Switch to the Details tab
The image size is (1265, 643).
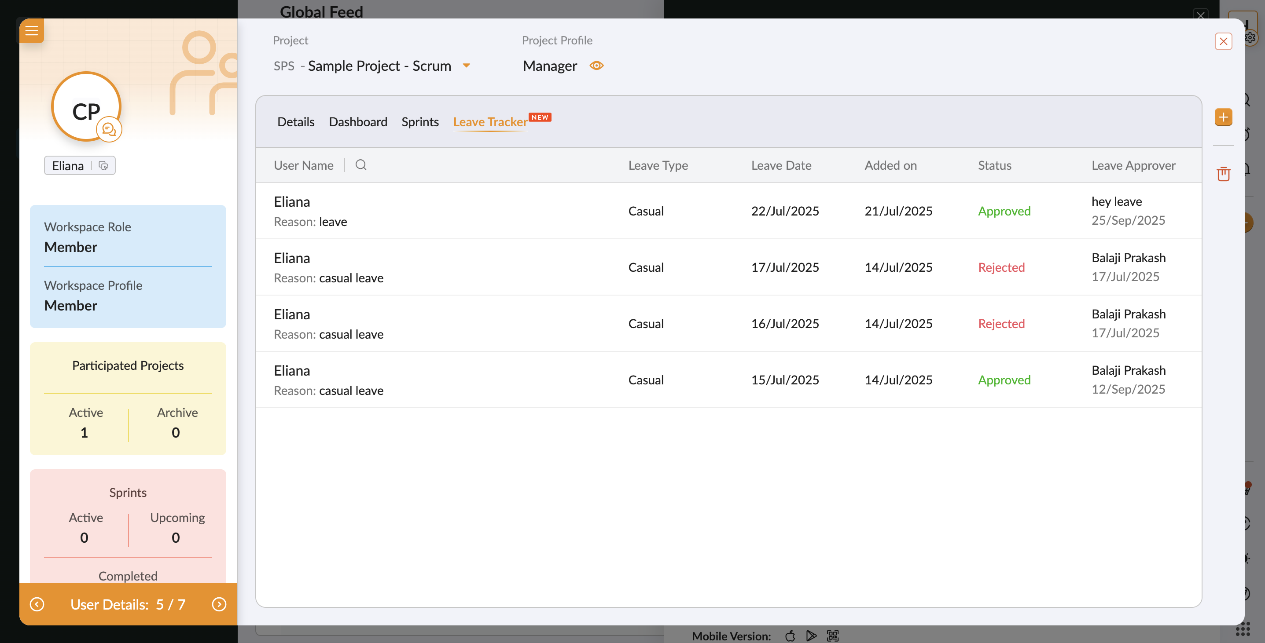pyautogui.click(x=296, y=122)
